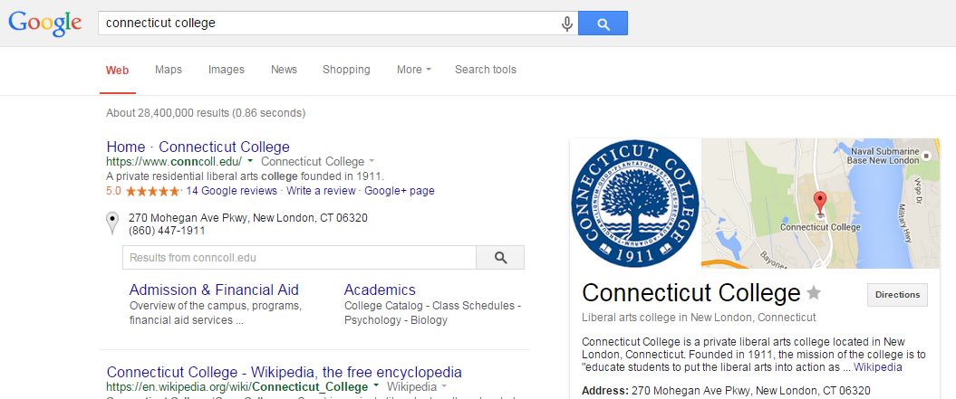Image resolution: width=956 pixels, height=399 pixels.
Task: Expand the More search categories dropdown
Action: 414,70
